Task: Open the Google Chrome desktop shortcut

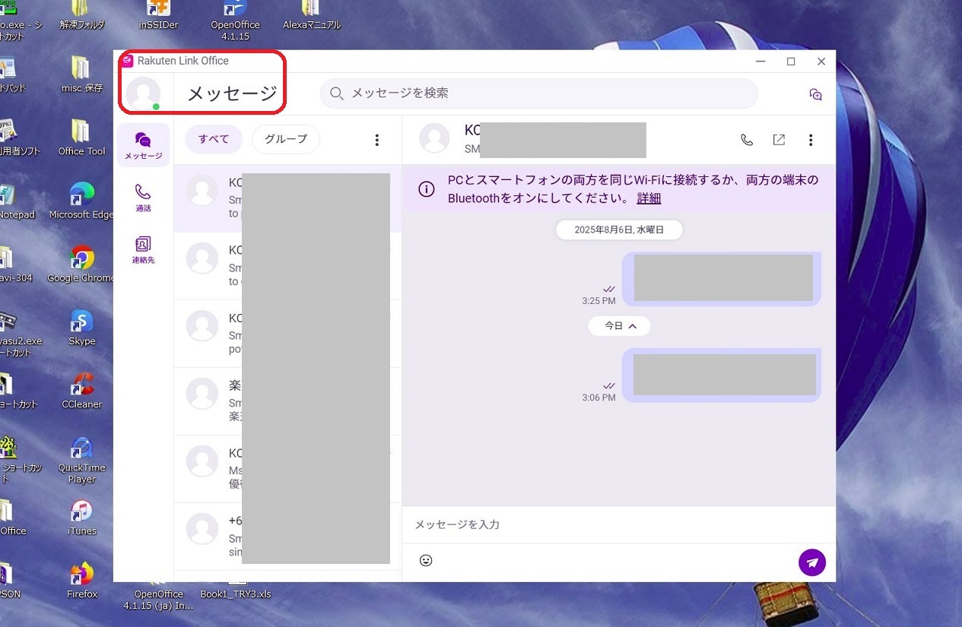Action: [81, 264]
